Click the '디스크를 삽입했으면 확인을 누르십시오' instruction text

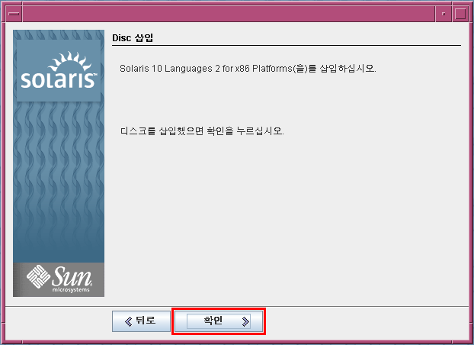coord(202,131)
